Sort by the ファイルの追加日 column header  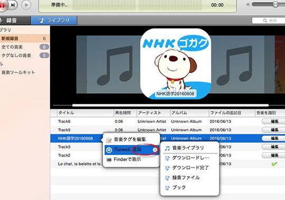click(x=232, y=113)
